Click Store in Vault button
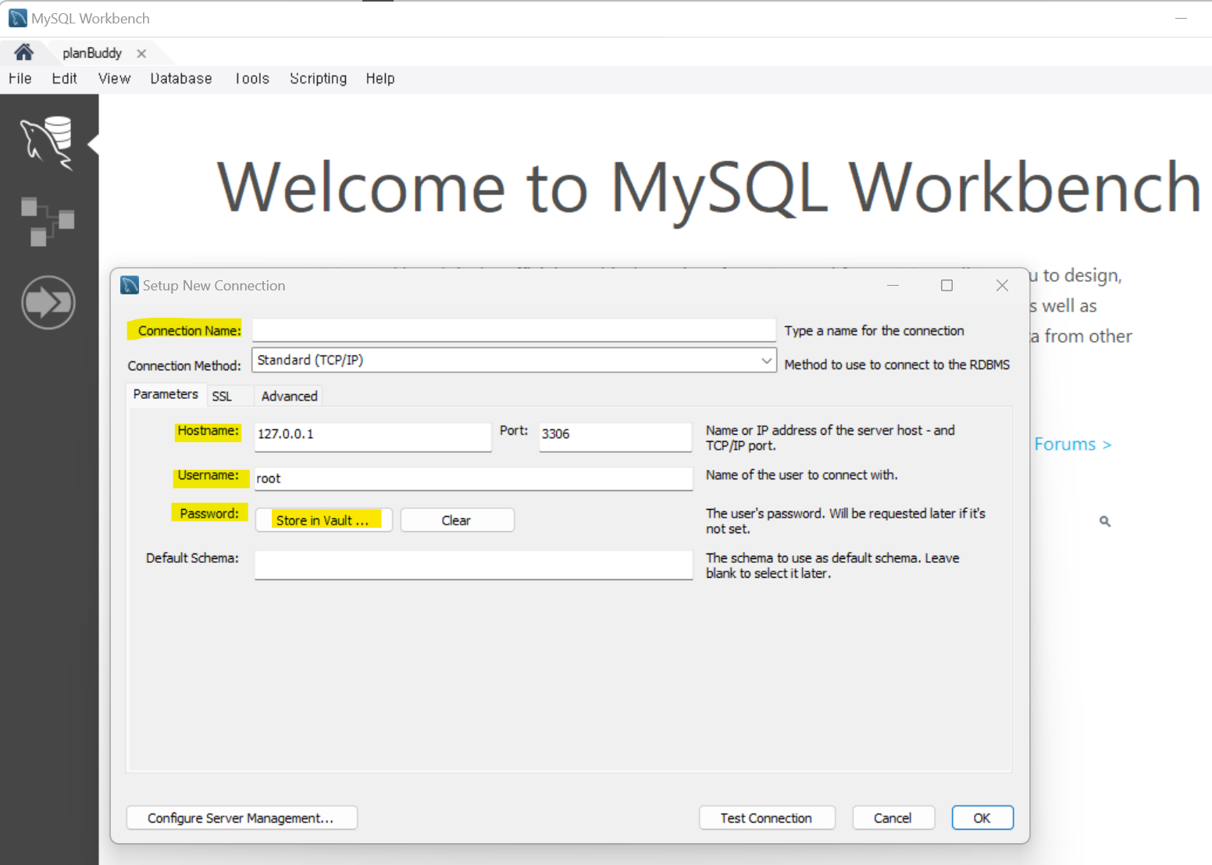This screenshot has height=865, width=1212. 323,520
